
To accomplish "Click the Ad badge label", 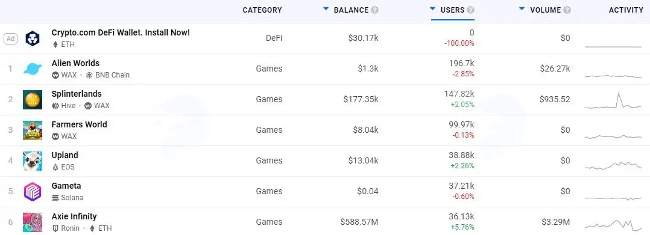I will (11, 38).
